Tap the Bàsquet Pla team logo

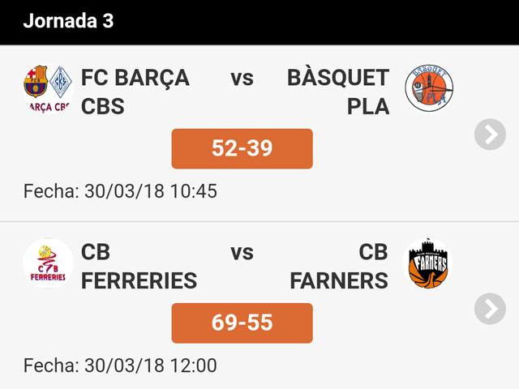[x=429, y=89]
